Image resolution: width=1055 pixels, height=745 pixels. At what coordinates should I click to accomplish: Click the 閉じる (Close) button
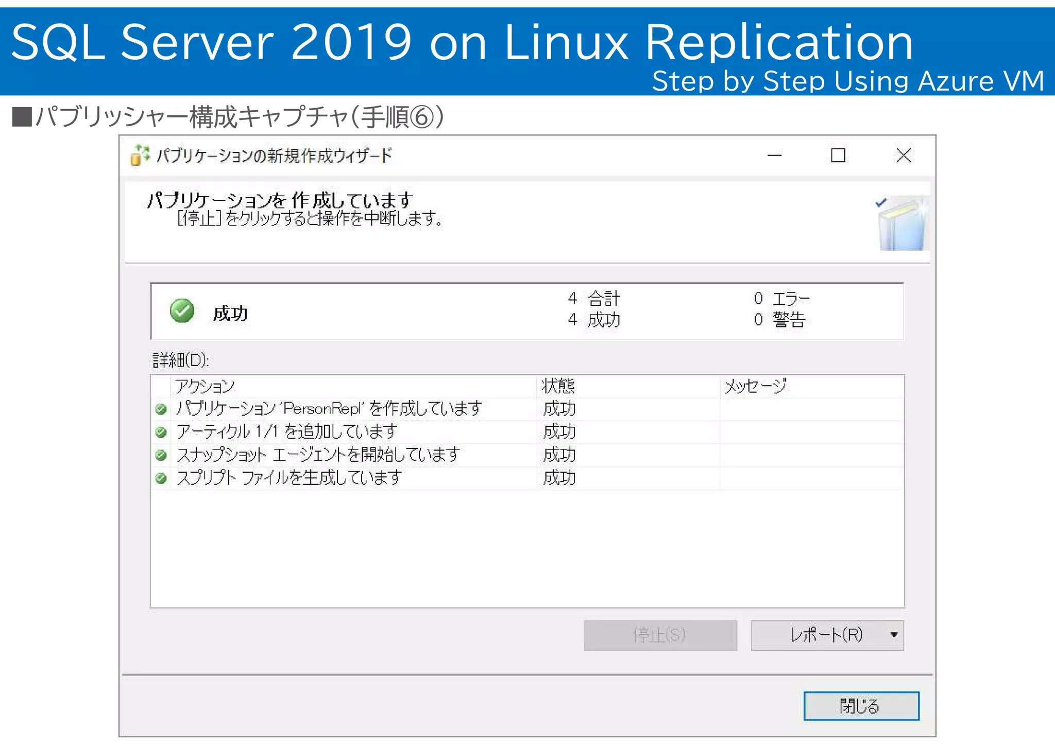[x=861, y=705]
